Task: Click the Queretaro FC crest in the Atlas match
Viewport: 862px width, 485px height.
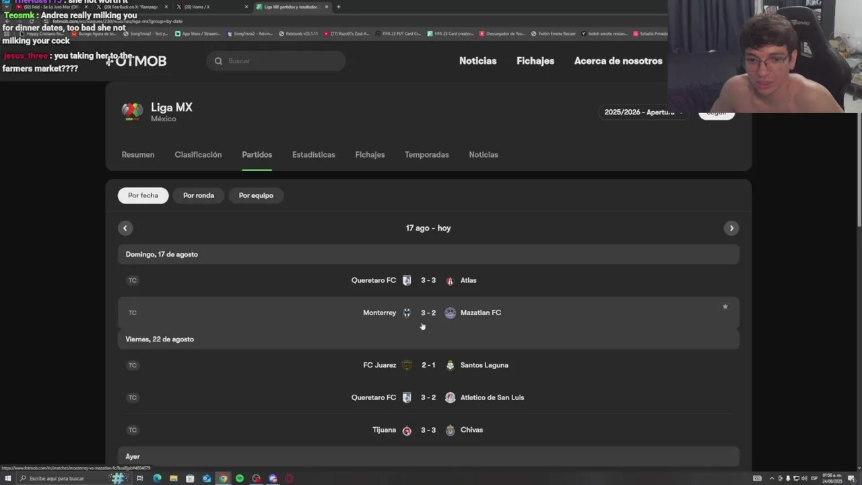Action: [x=407, y=280]
